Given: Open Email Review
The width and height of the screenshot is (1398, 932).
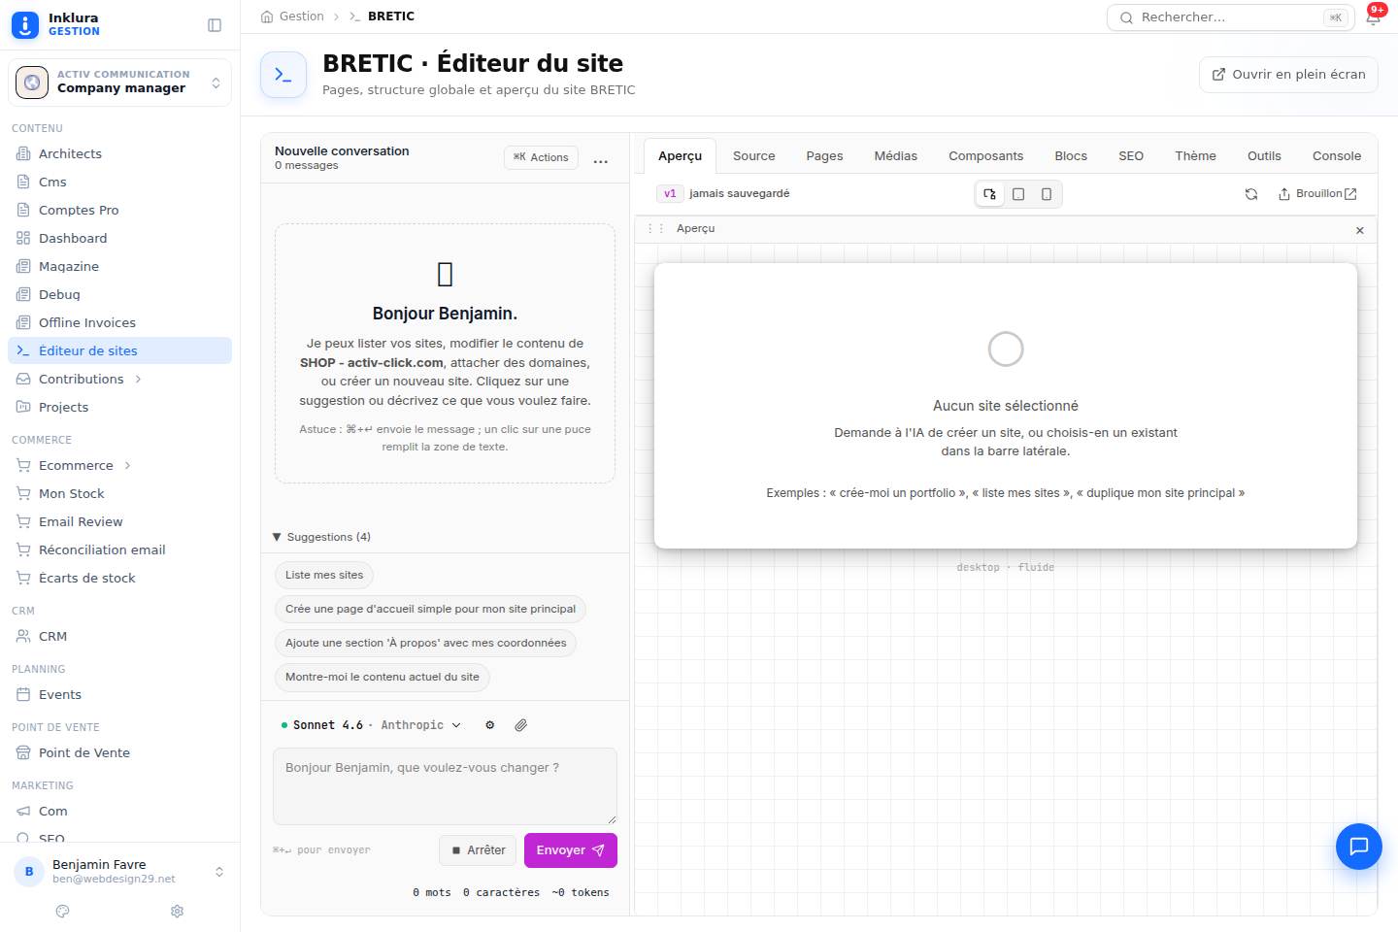Looking at the screenshot, I should 119,521.
